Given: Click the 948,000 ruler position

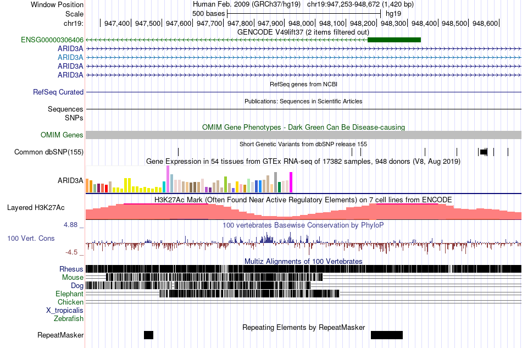Looking at the screenshot, I should tap(301, 23).
